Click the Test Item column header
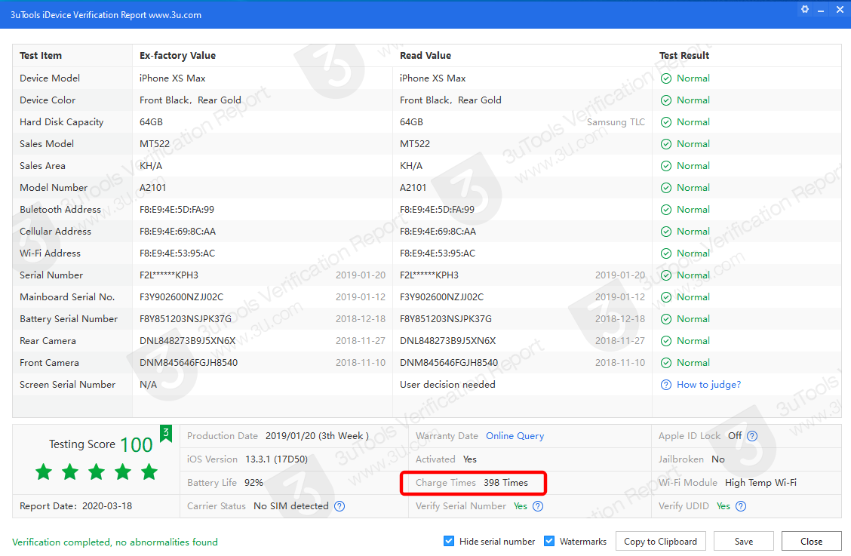Image resolution: width=851 pixels, height=556 pixels. point(41,55)
